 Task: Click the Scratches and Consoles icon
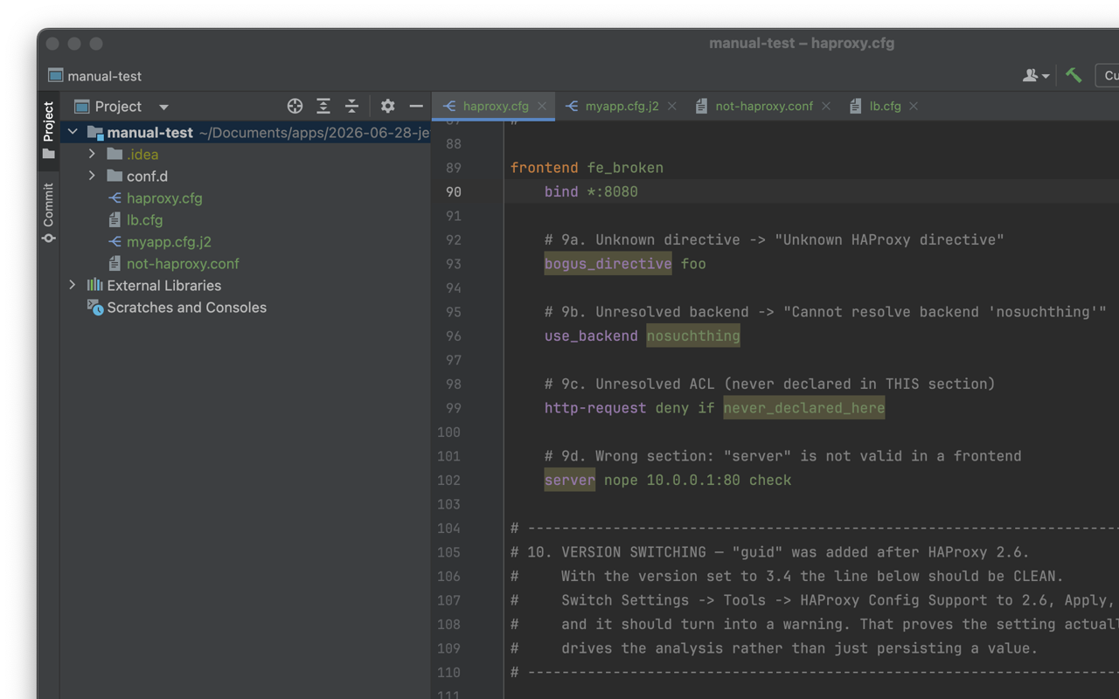[95, 307]
